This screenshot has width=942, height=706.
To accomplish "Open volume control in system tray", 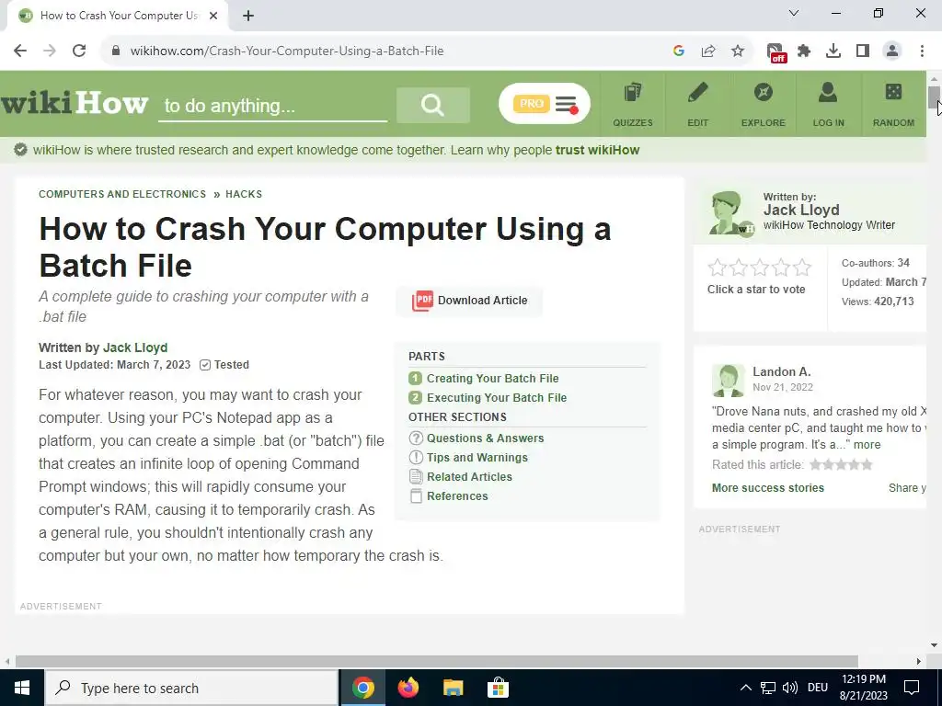I will 790,688.
